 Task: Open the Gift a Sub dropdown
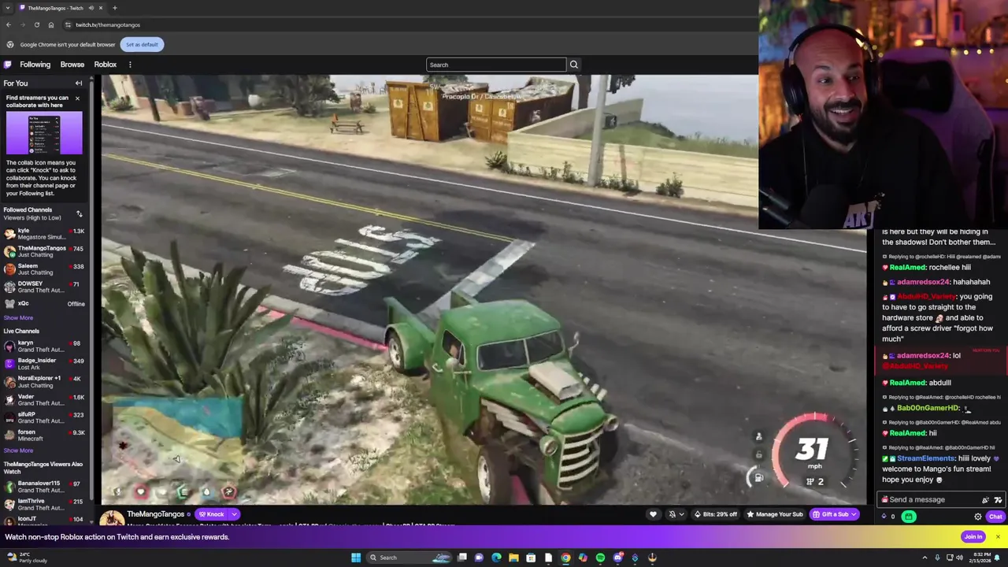pyautogui.click(x=836, y=514)
